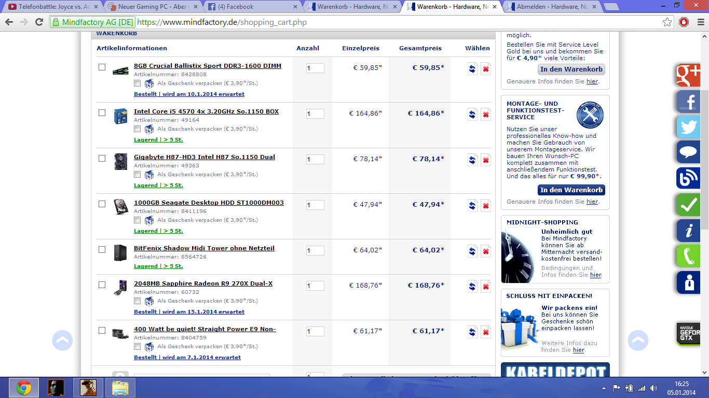Remove the Crucial Ballistix RAM with red X

point(486,69)
